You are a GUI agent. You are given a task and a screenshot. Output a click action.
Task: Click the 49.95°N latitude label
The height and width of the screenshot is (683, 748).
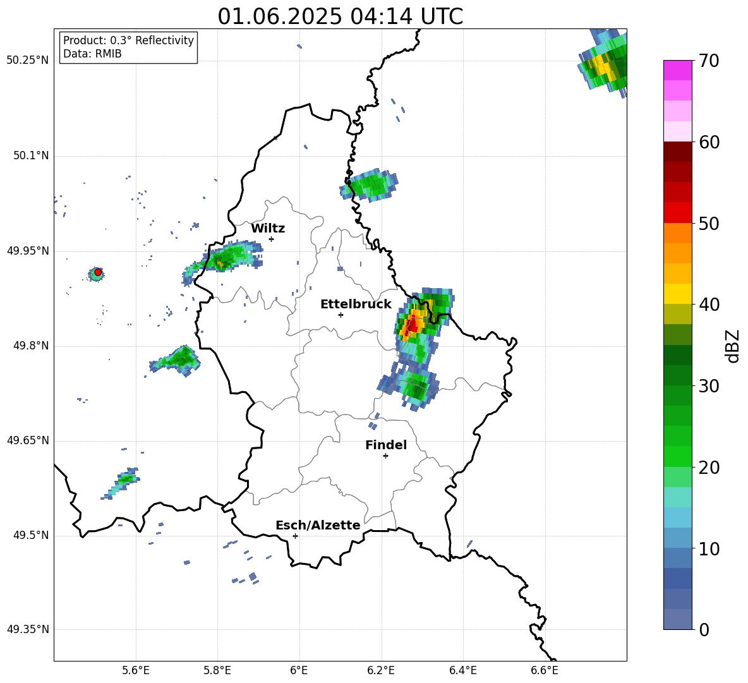tap(28, 251)
